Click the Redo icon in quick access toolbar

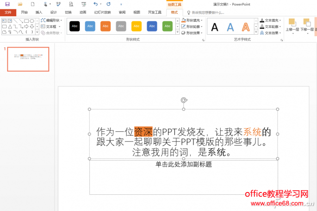(108, 4)
